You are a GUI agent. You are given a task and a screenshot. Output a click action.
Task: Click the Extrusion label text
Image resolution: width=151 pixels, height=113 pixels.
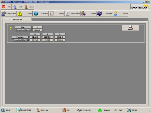(45, 13)
